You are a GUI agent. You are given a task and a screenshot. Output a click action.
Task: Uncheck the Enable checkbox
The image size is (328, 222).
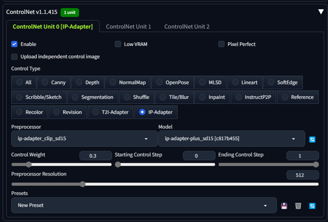[14, 44]
